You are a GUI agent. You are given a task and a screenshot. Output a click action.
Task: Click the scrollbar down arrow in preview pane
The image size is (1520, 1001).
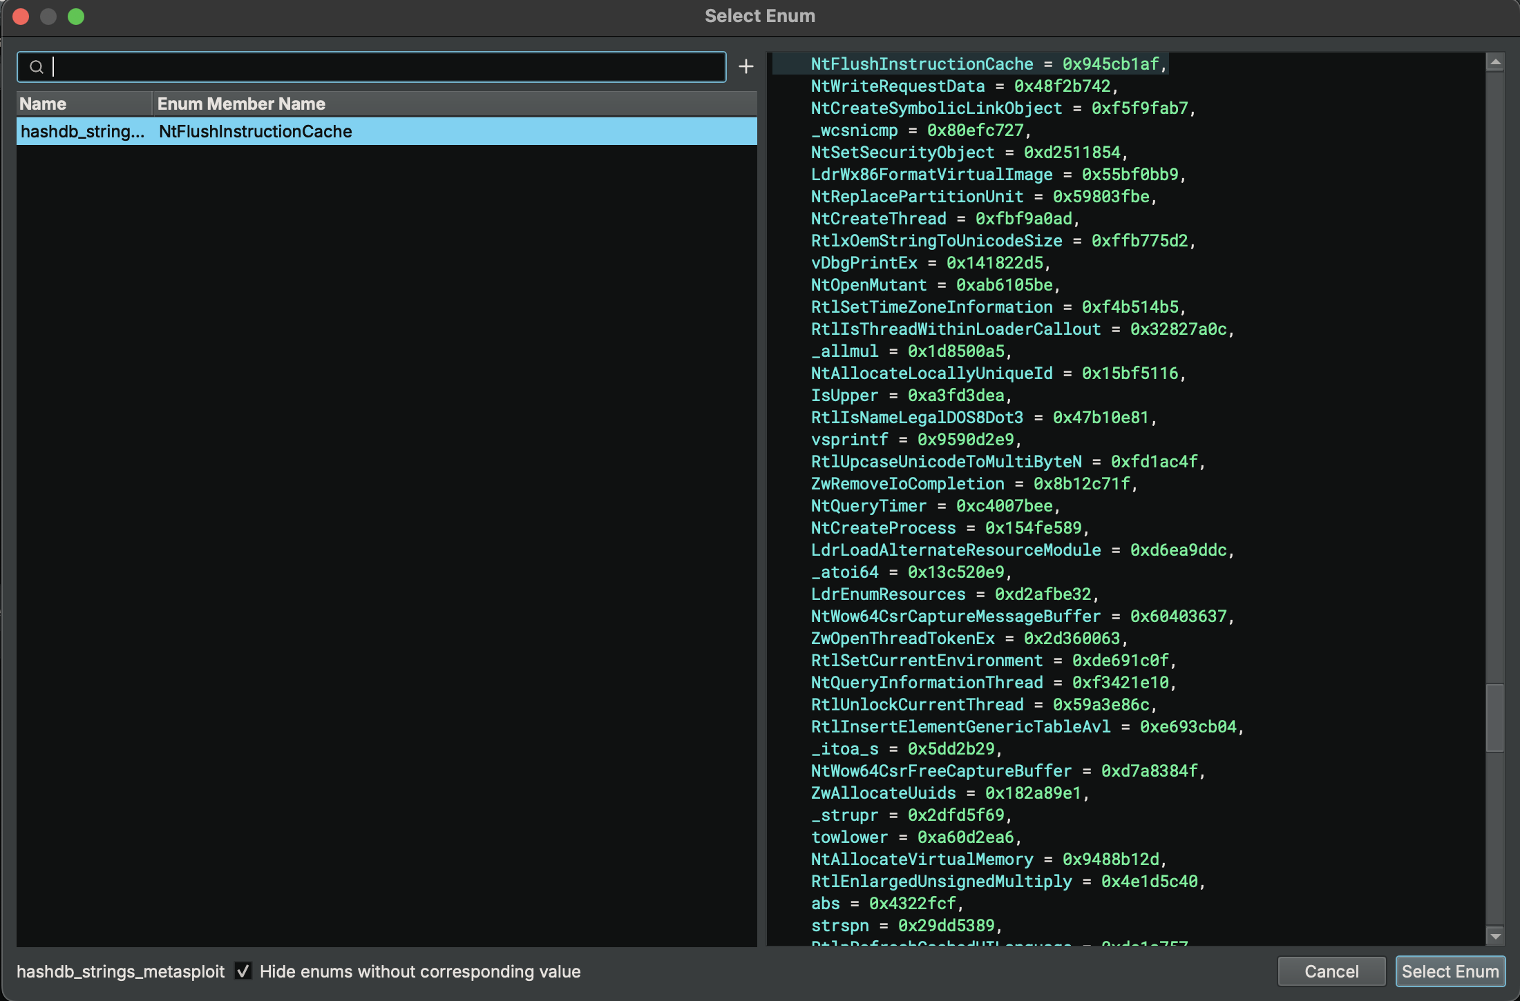click(x=1495, y=936)
